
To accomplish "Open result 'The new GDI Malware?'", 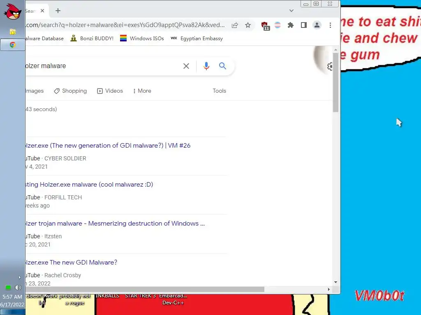I will (x=72, y=262).
